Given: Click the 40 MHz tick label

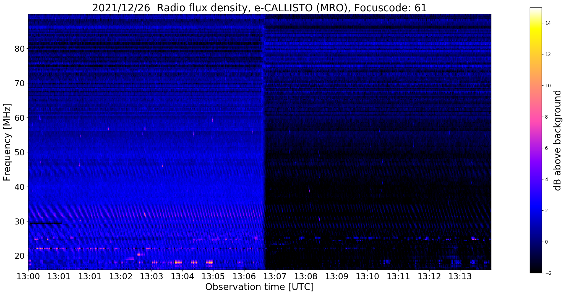Looking at the screenshot, I should click(x=20, y=187).
